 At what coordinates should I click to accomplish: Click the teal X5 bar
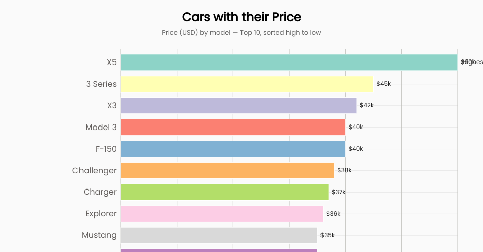click(289, 62)
